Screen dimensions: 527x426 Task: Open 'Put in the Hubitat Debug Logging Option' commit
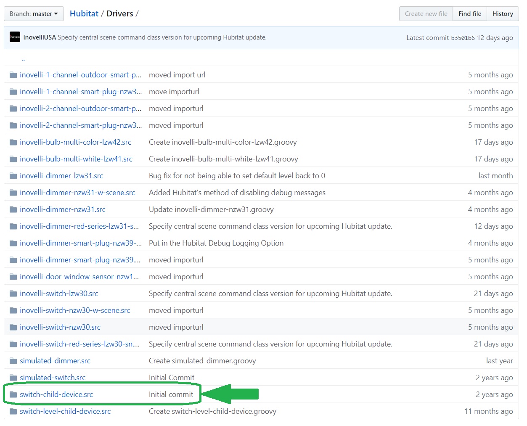(216, 243)
